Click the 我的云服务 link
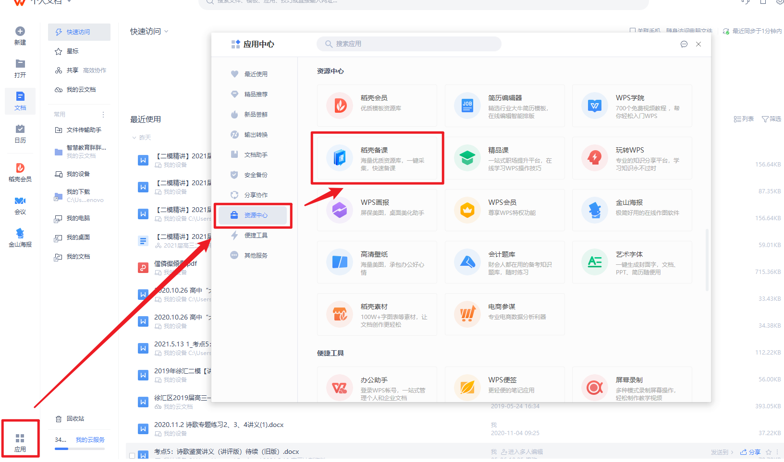 click(x=90, y=439)
